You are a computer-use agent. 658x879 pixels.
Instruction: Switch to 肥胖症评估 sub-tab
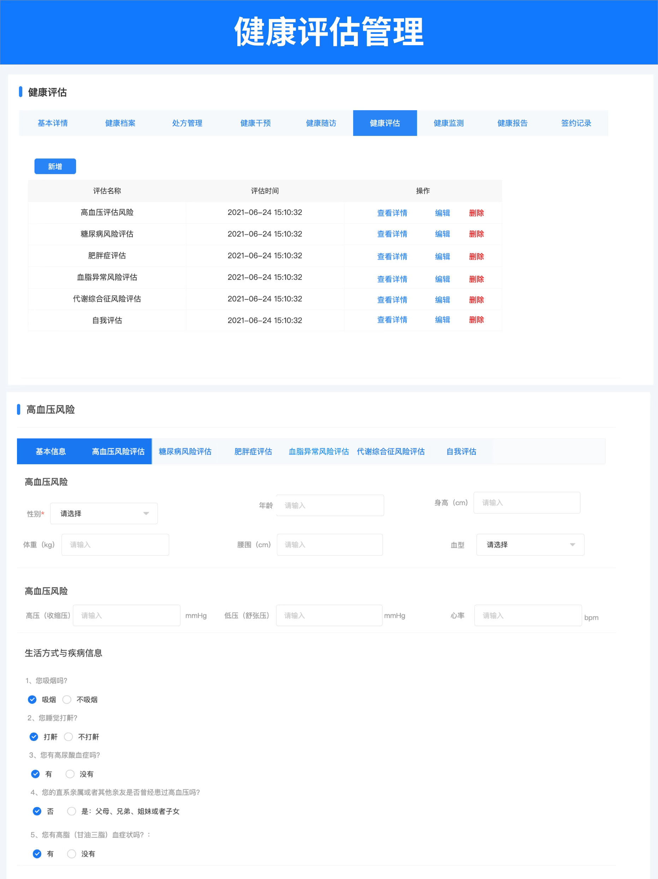(x=253, y=452)
